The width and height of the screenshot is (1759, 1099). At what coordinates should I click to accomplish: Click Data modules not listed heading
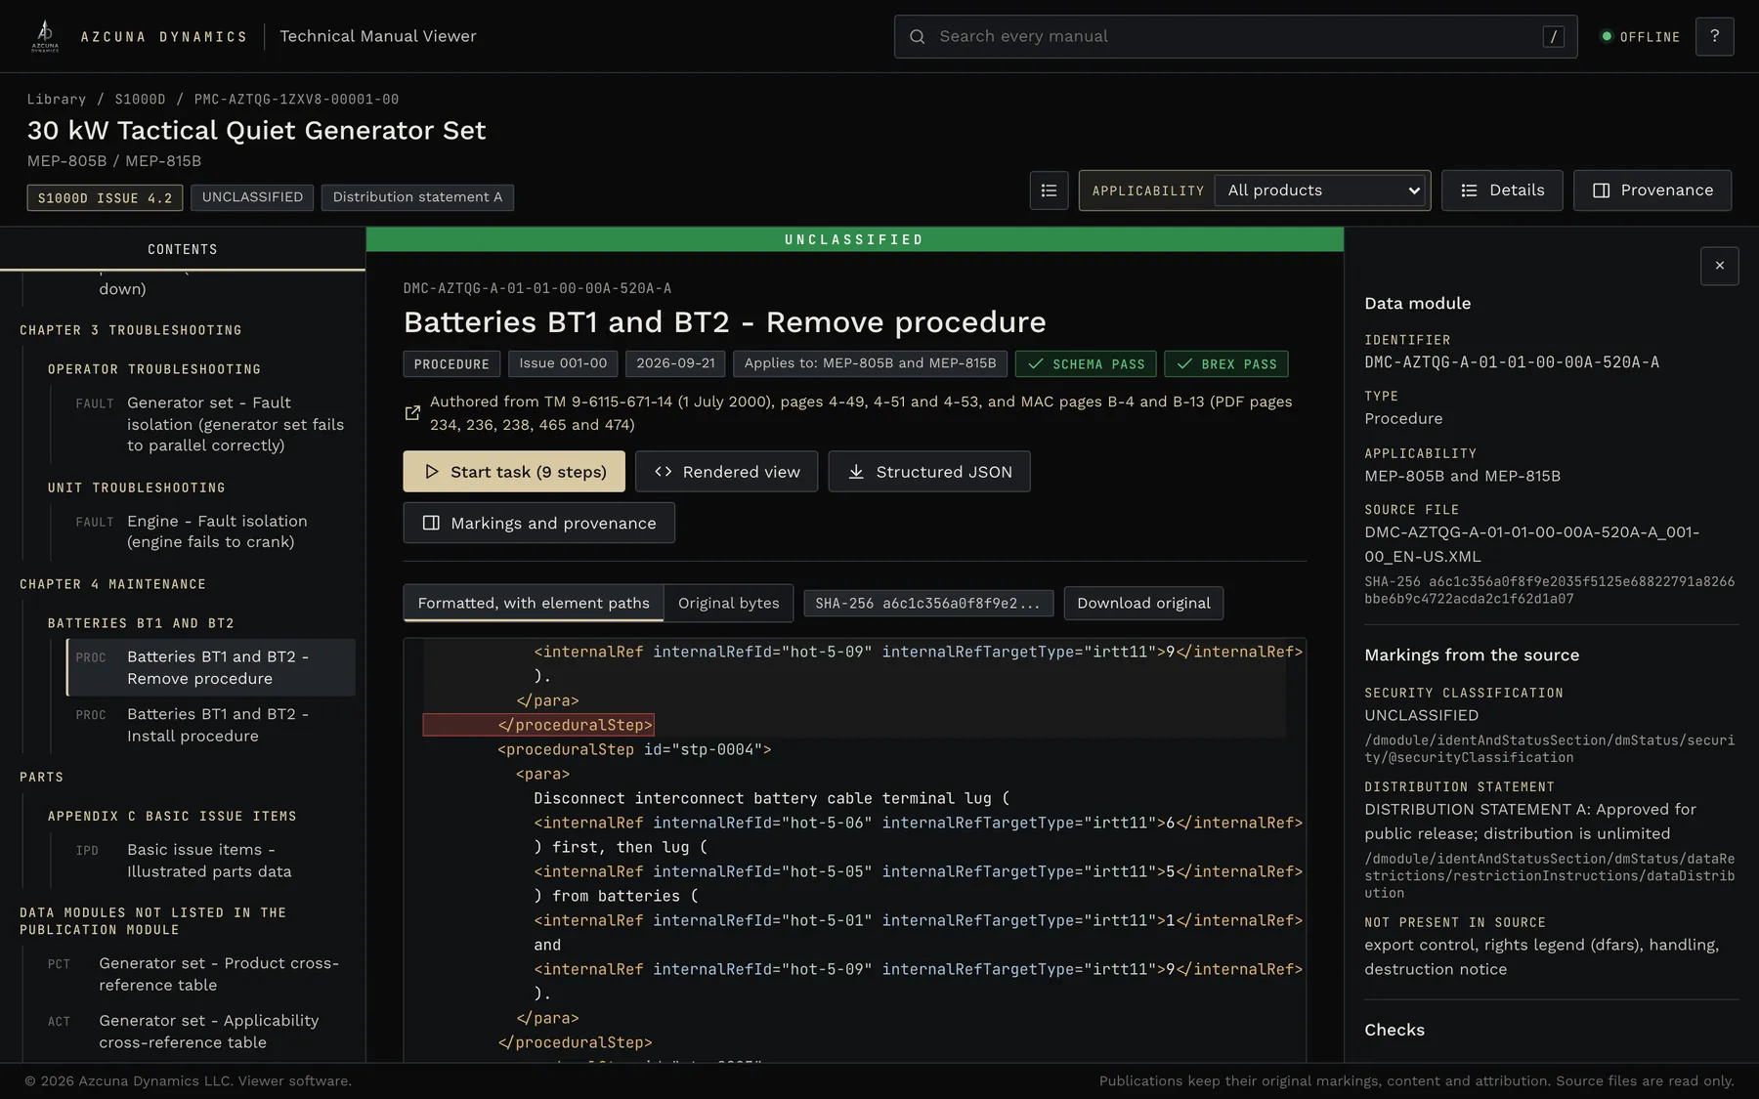(x=153, y=921)
